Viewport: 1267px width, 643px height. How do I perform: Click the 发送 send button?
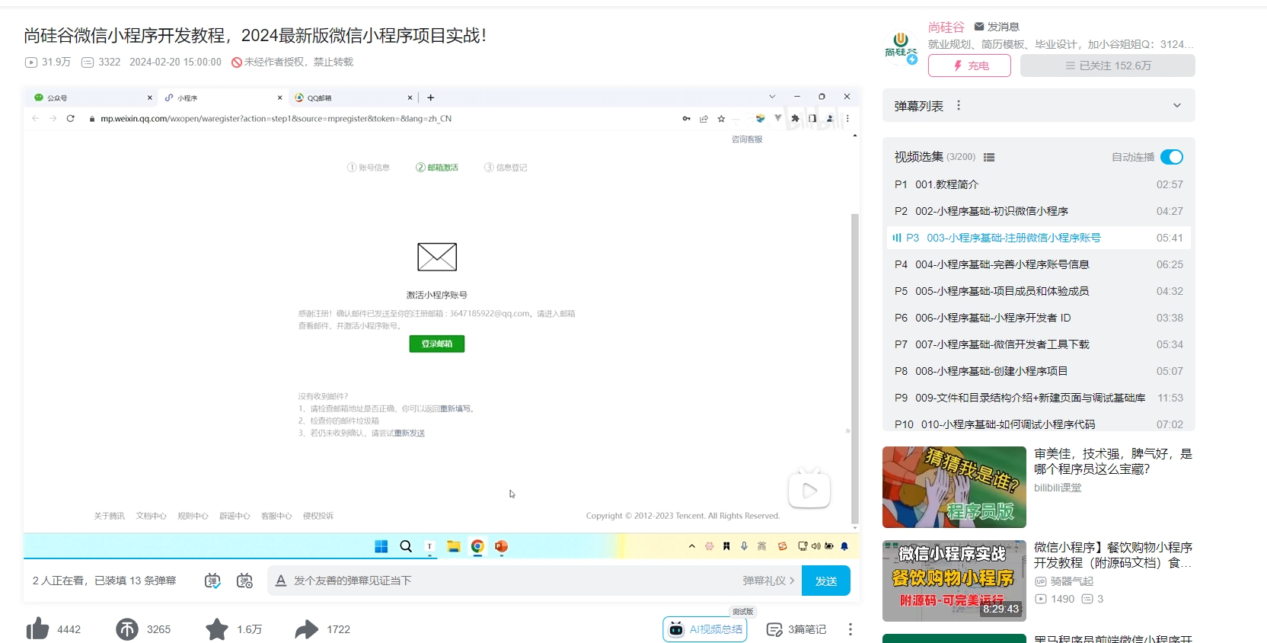pyautogui.click(x=826, y=581)
